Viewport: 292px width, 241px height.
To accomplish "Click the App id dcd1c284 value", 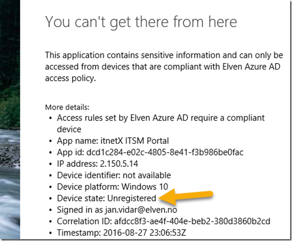I will (165, 152).
